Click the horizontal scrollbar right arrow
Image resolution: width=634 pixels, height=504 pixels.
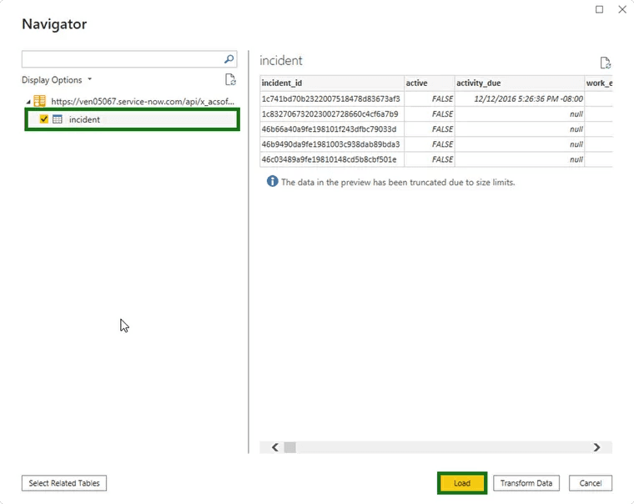point(596,447)
